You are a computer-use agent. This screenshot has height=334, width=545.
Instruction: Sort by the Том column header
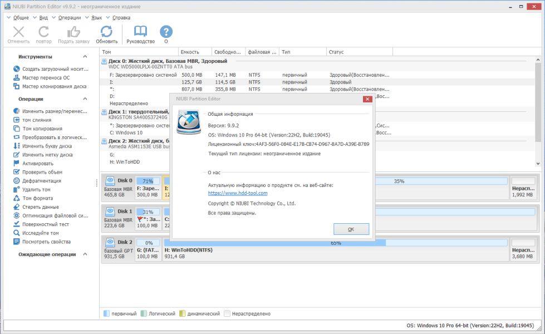pos(139,52)
